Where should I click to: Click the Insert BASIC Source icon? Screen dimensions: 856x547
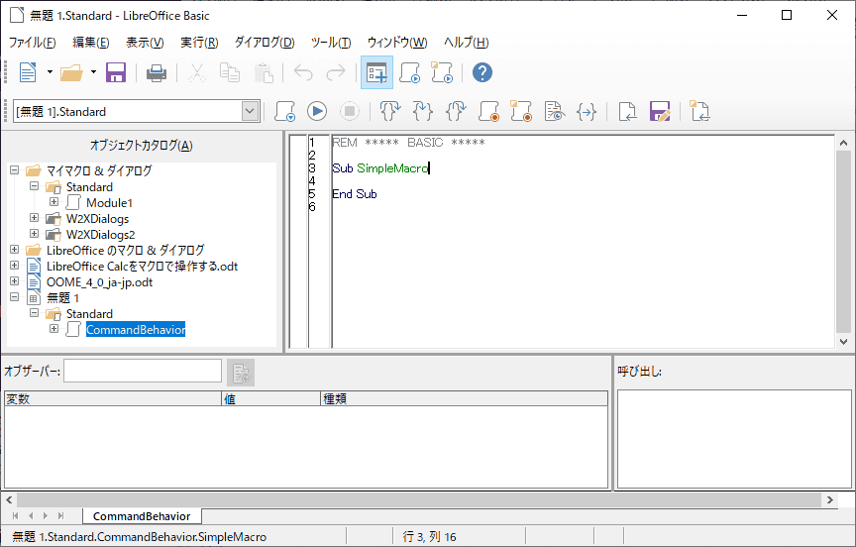tap(628, 111)
